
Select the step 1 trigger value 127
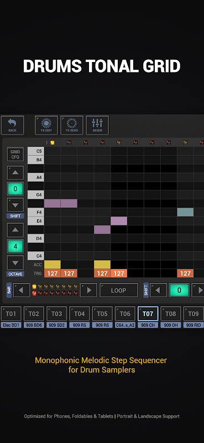(x=53, y=273)
